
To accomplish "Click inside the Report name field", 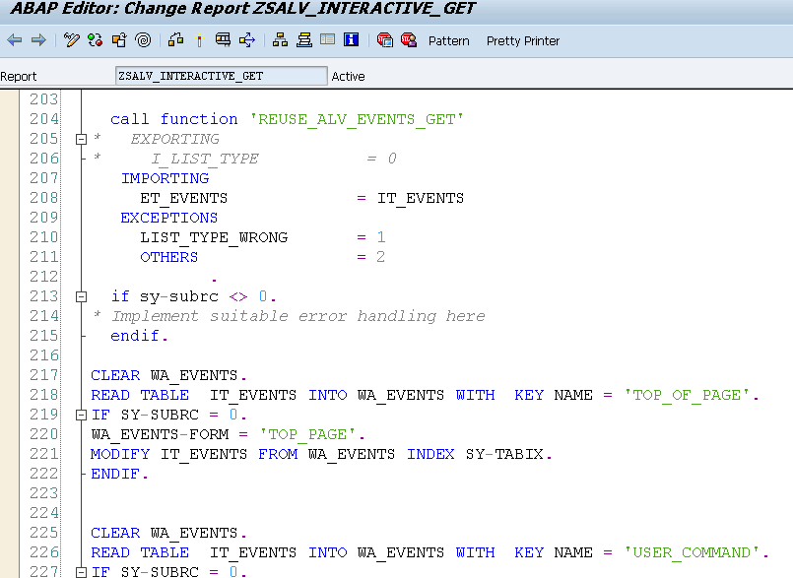I will click(x=222, y=75).
